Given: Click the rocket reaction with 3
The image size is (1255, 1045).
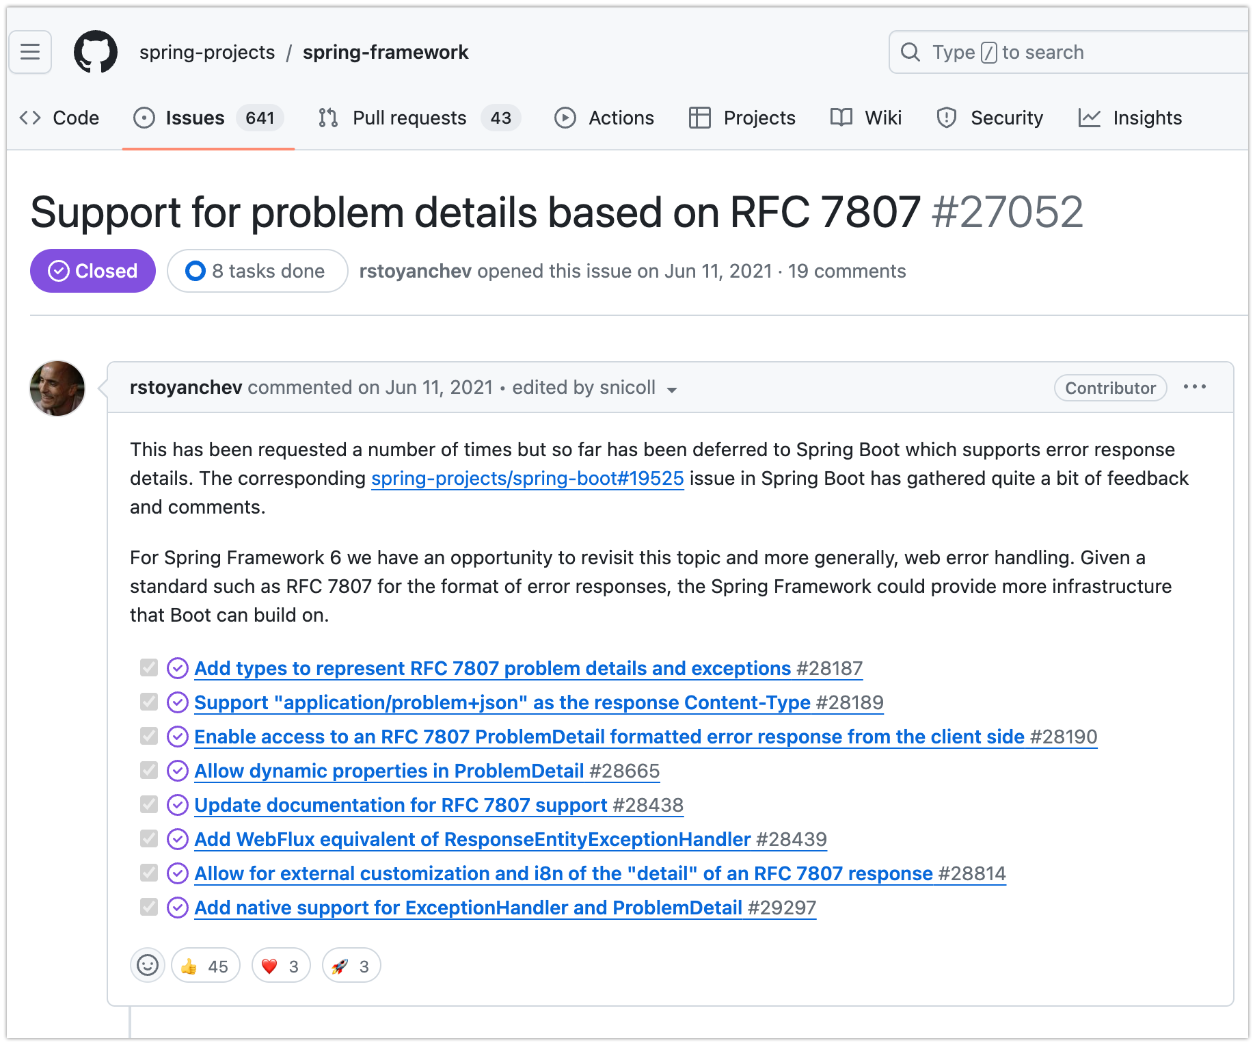Looking at the screenshot, I should click(351, 965).
